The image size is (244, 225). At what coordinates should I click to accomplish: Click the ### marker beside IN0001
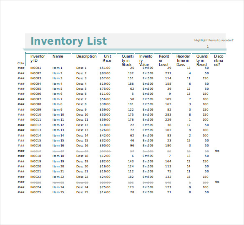(x=21, y=68)
